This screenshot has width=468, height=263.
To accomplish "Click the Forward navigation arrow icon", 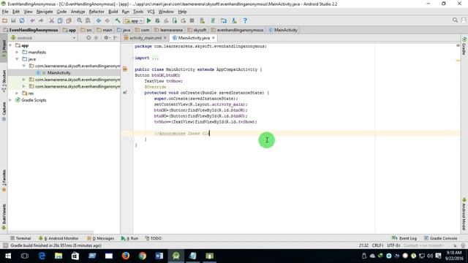I will pos(107,20).
